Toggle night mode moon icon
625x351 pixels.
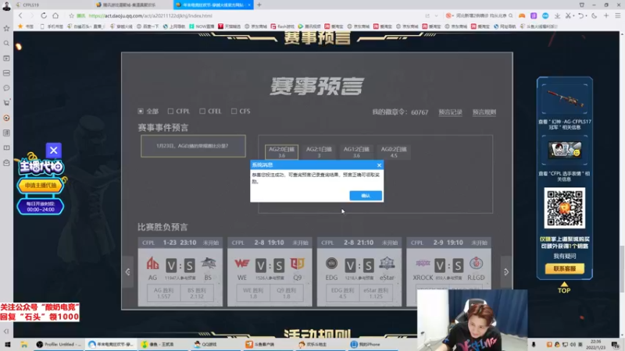click(595, 16)
